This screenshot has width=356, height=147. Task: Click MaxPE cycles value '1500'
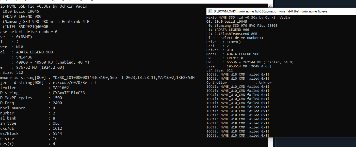coord(57,98)
